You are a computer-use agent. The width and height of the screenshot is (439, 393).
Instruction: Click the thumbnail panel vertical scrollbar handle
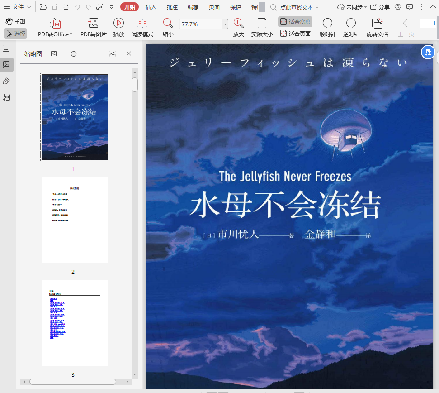(x=135, y=85)
